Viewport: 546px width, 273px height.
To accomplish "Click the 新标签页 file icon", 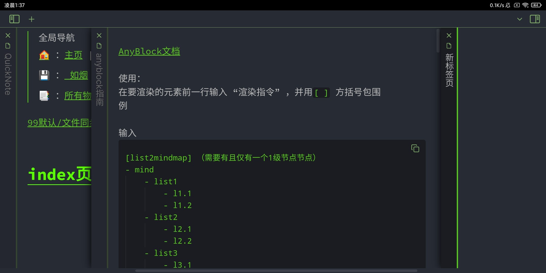I will pyautogui.click(x=449, y=46).
